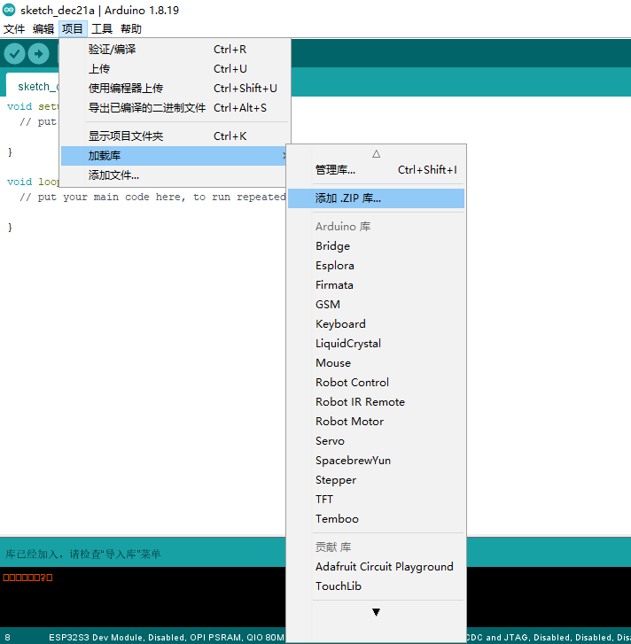
Task: Click the Arduino logo in title bar
Action: pos(9,10)
